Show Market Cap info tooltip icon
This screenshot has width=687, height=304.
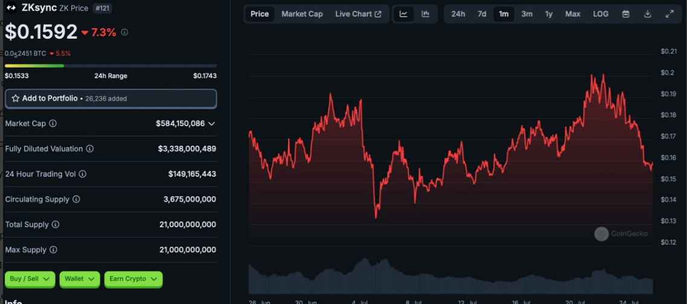pos(53,123)
